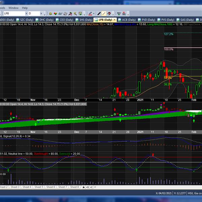202x202 pixels.
Task: Switch to the Sheet 6 tab
Action: (50, 187)
